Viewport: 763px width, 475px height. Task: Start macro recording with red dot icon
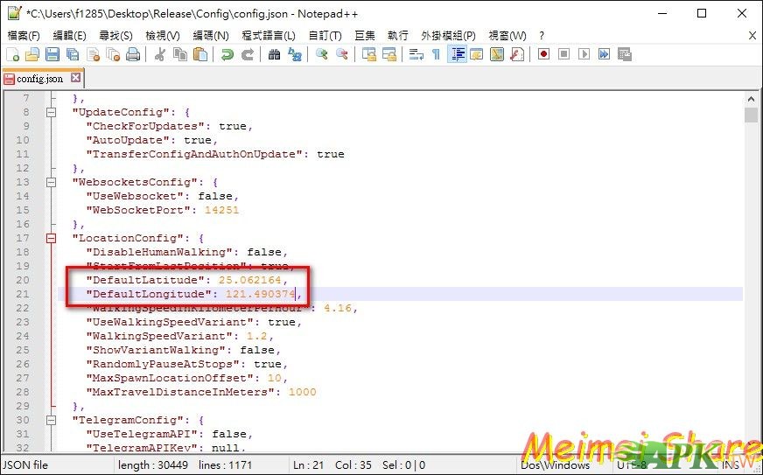(543, 54)
